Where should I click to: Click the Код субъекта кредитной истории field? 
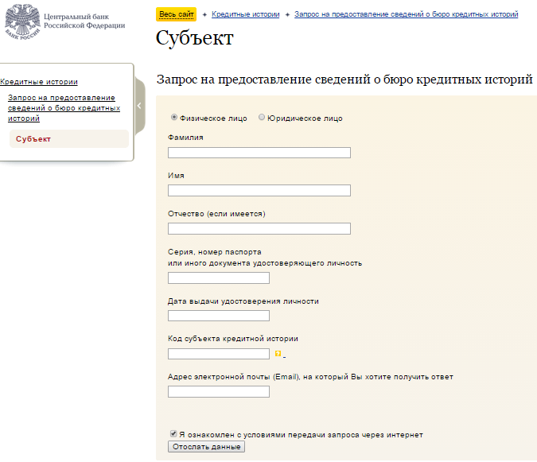click(x=219, y=354)
